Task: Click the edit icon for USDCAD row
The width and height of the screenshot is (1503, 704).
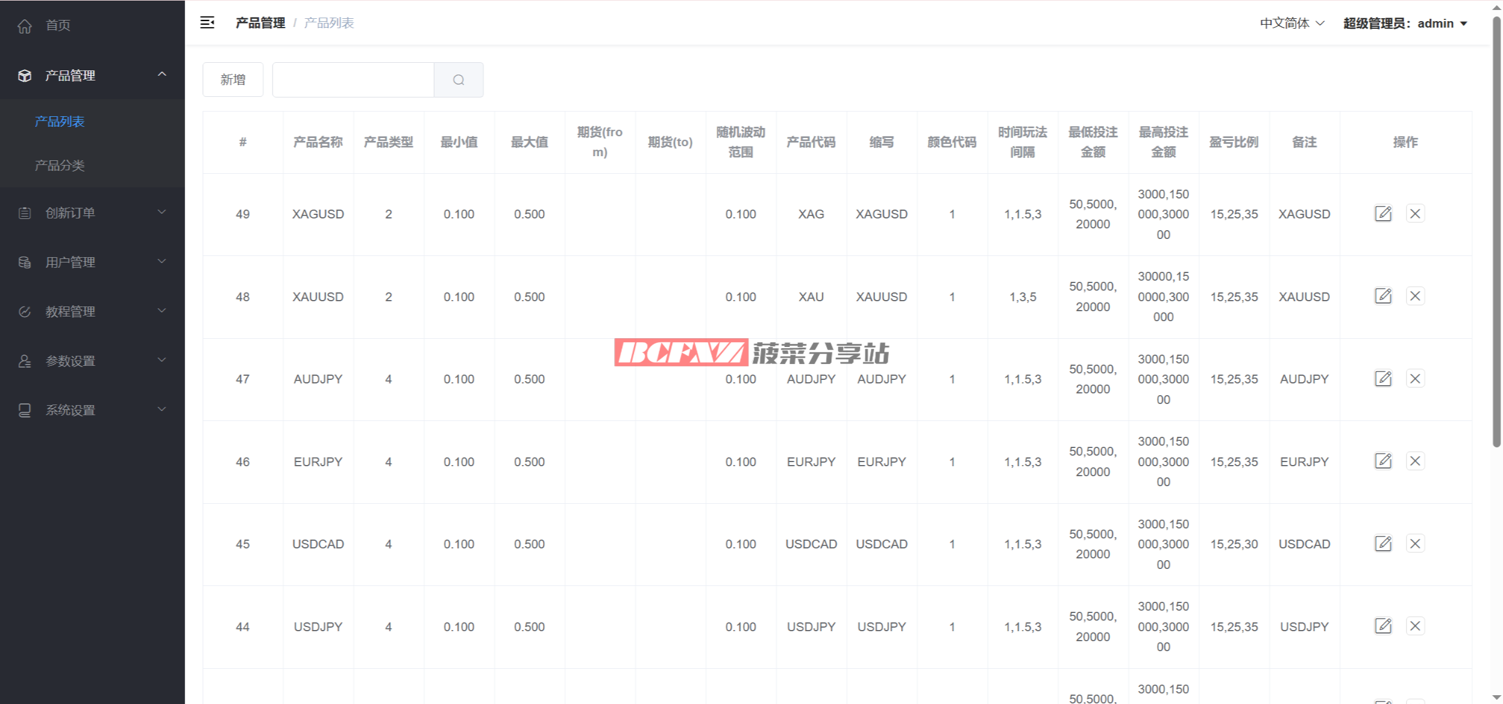Action: [1383, 544]
